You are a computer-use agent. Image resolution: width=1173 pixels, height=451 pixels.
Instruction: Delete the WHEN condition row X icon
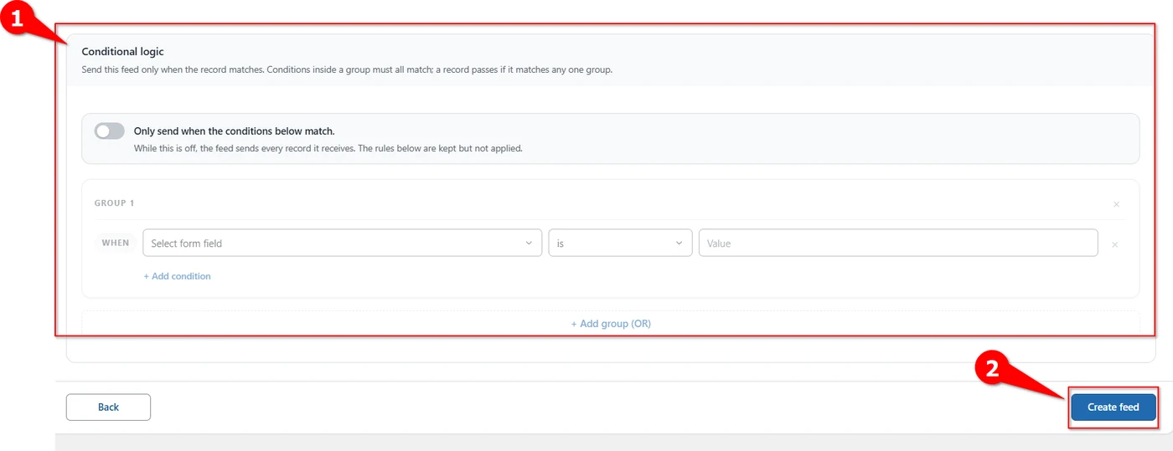(1114, 244)
